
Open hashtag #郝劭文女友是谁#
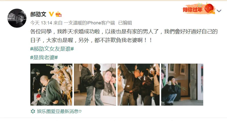tap(52, 49)
